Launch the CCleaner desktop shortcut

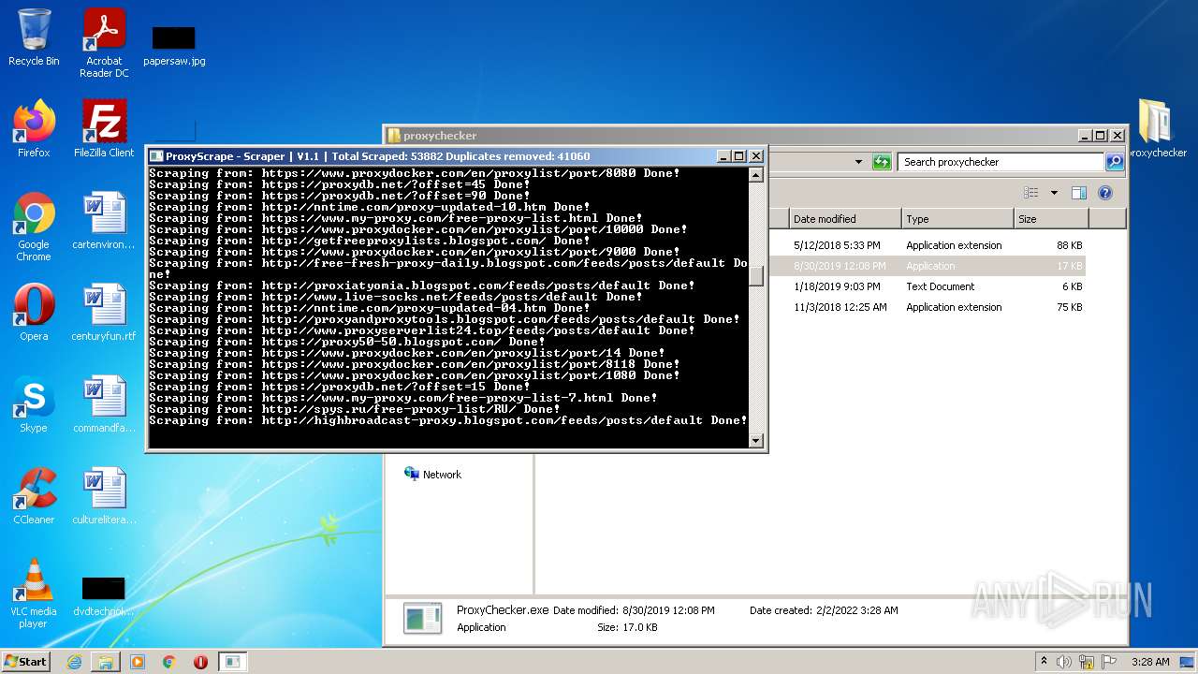click(x=34, y=496)
